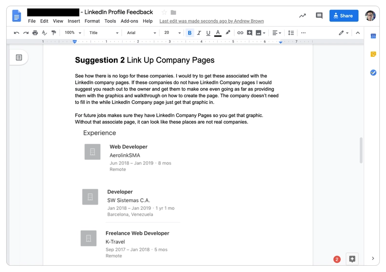Move document using the folder icon
The width and height of the screenshot is (386, 272).
click(173, 13)
